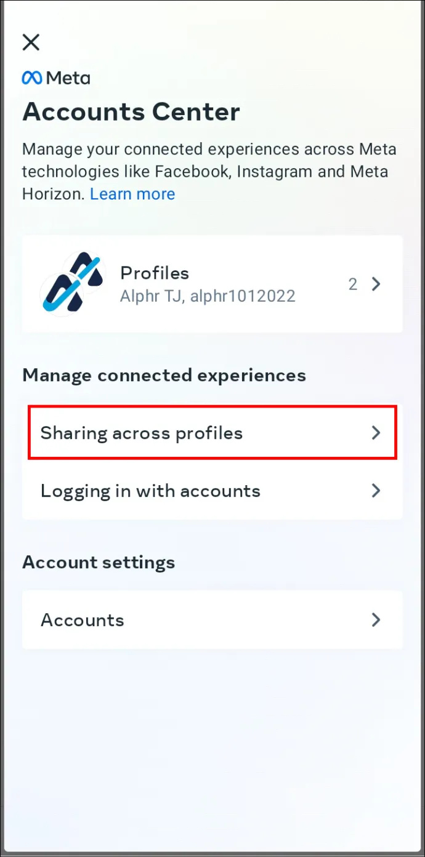The height and width of the screenshot is (857, 425).
Task: Tap the Alphr TJ, alphr1012022 subtitle
Action: coord(208,296)
